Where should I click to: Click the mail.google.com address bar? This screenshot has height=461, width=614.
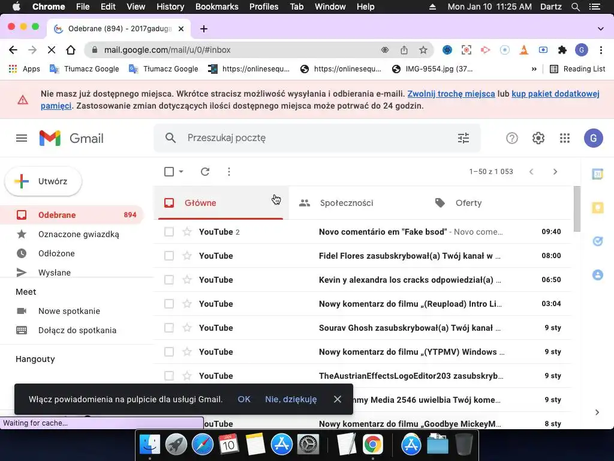point(235,50)
